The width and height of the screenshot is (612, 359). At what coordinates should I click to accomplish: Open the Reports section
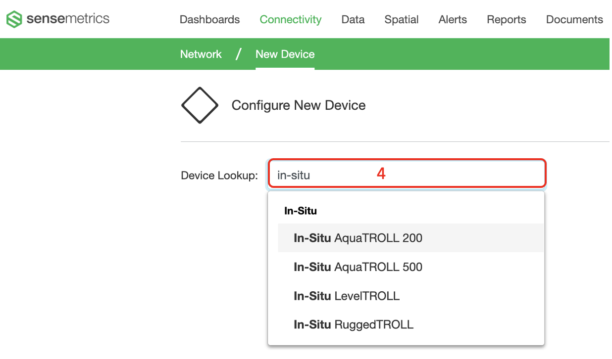click(507, 20)
